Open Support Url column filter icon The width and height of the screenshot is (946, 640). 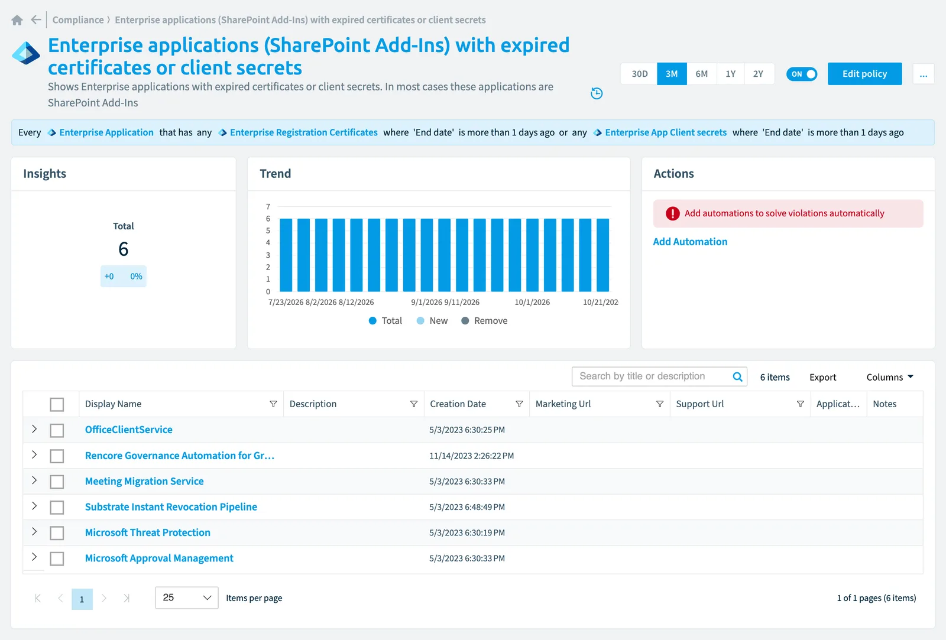pos(801,404)
